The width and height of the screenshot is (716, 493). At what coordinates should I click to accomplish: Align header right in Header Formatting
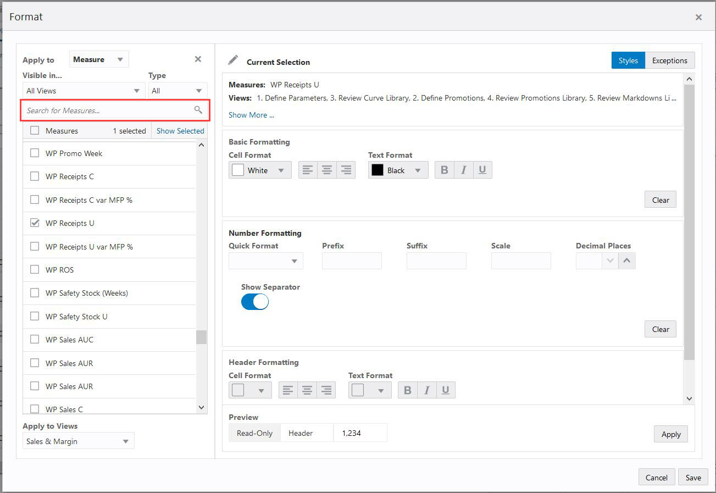click(x=326, y=390)
